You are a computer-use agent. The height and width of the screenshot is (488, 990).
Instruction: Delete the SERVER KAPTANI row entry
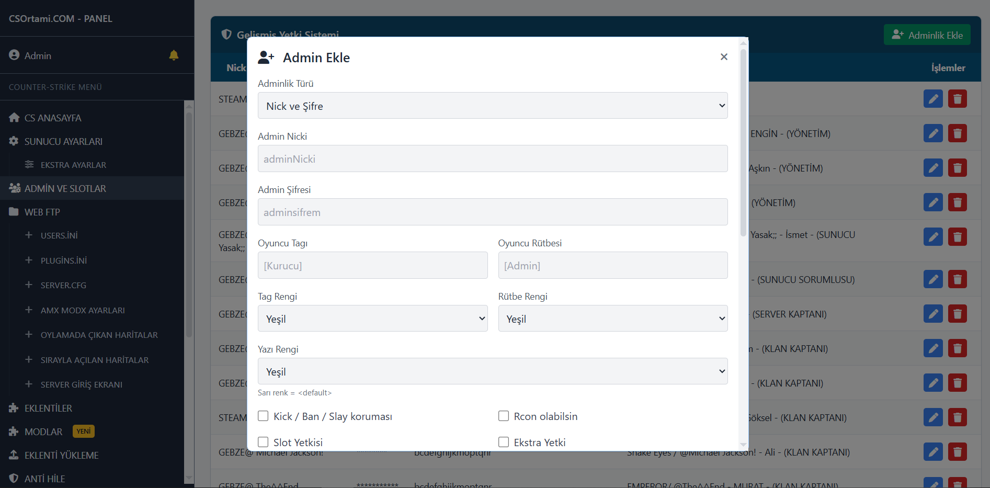[957, 314]
